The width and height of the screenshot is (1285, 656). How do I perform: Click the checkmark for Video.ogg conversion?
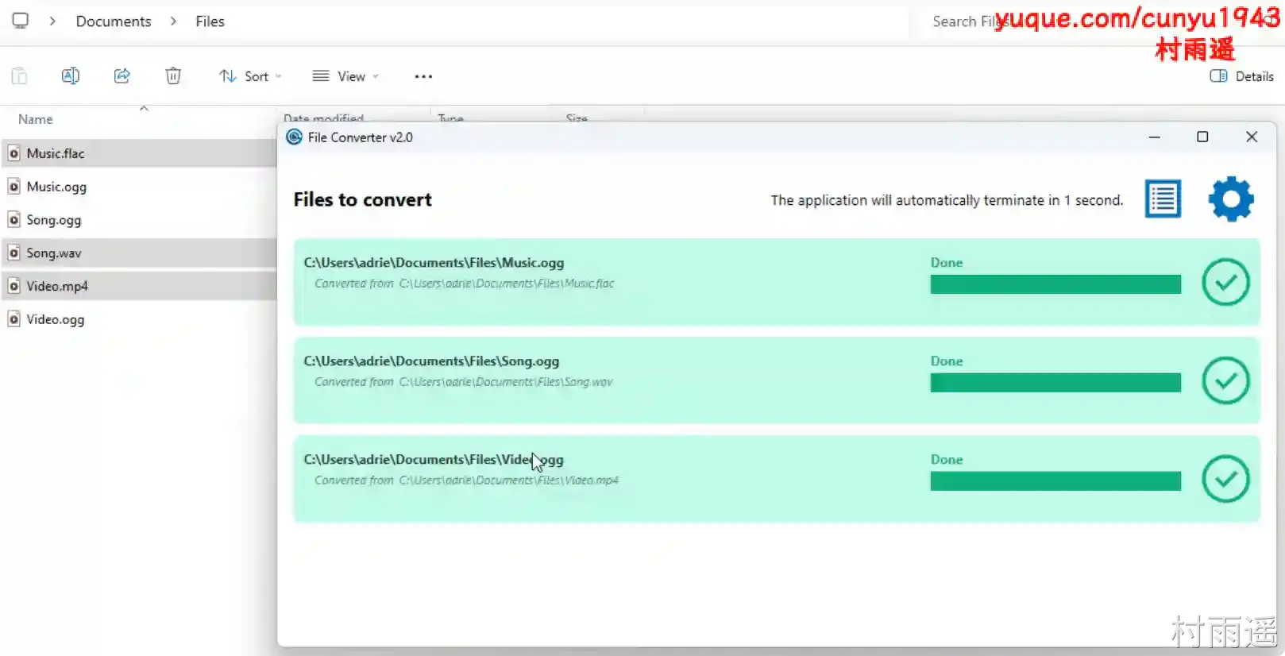pos(1225,479)
